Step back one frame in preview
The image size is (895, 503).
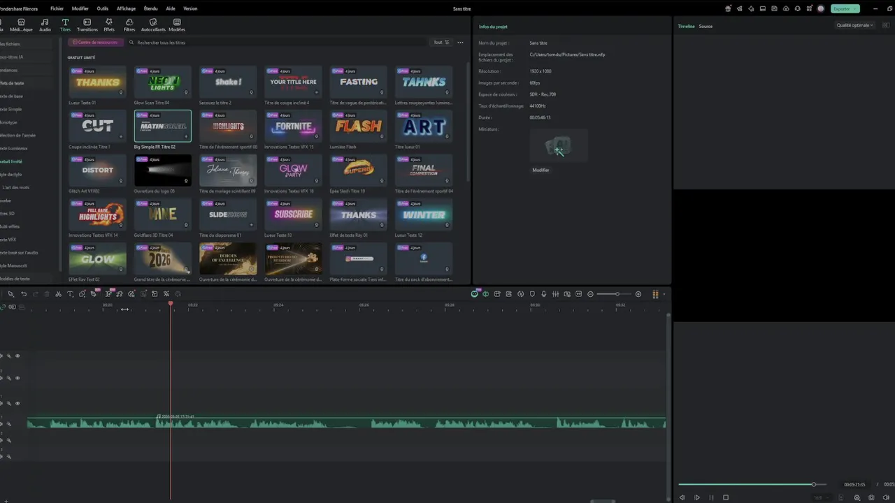(682, 497)
